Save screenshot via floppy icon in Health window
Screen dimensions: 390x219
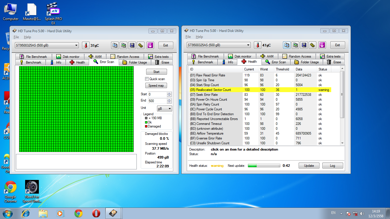[304, 45]
